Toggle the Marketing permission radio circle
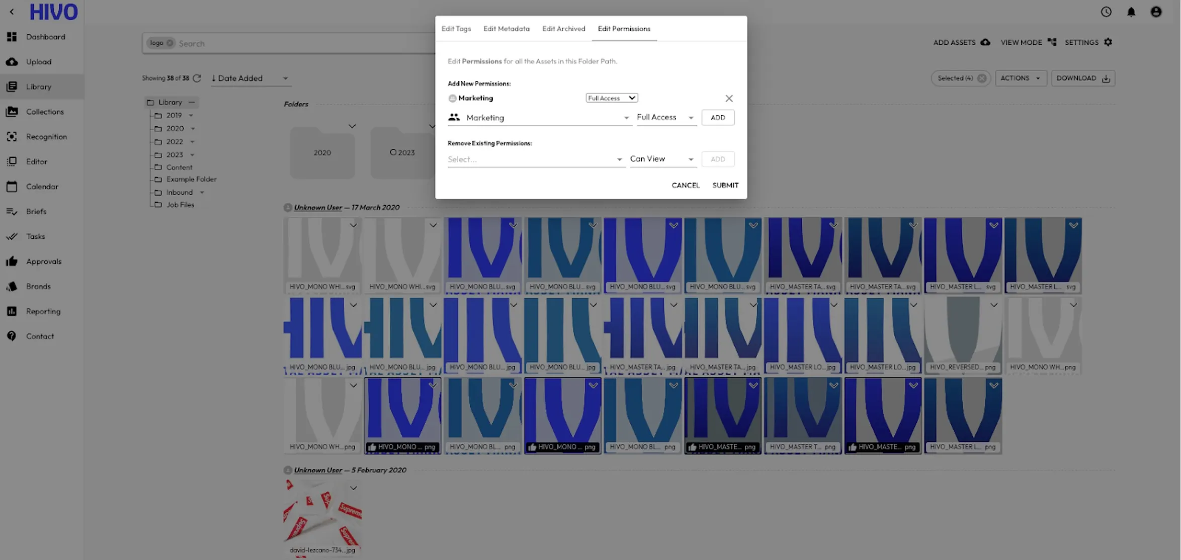Viewport: 1181px width, 560px height. point(452,99)
